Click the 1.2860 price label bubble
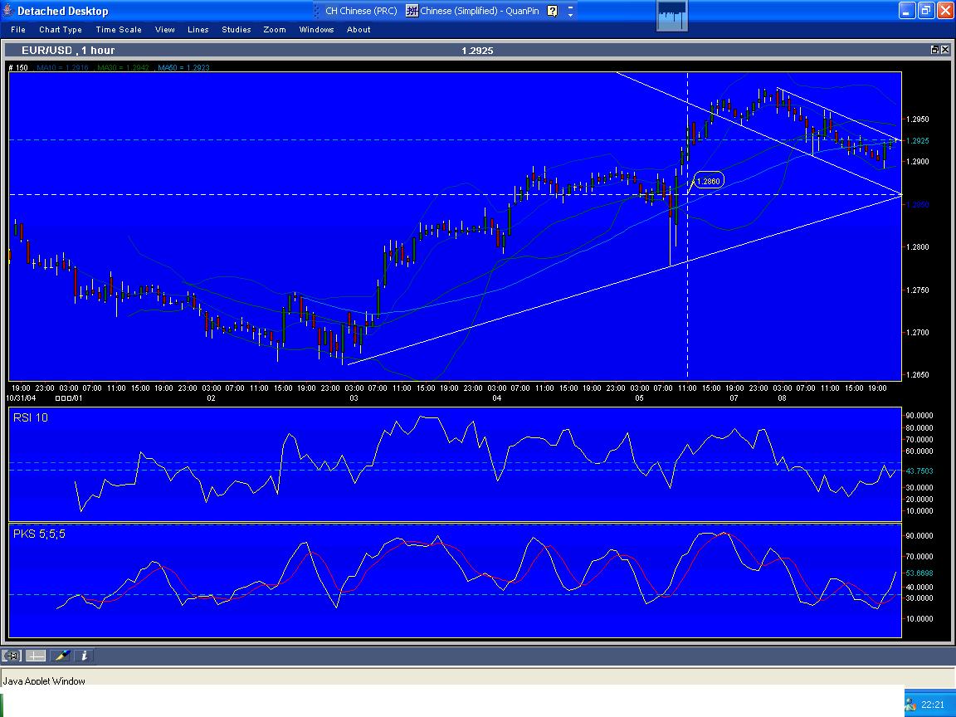Screen dimensions: 956x717 click(x=708, y=181)
